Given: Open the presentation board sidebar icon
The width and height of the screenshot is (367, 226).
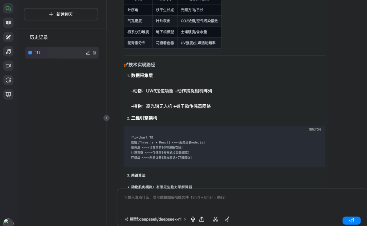Looking at the screenshot, I should pyautogui.click(x=8, y=94).
